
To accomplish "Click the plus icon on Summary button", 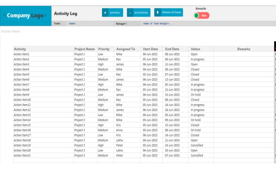I will (105, 13).
